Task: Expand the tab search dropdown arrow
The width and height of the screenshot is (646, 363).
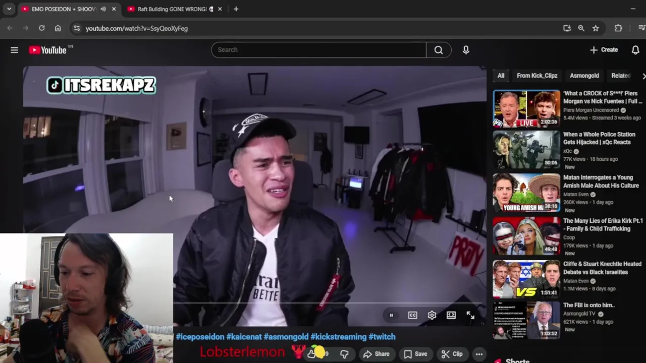Action: [x=9, y=9]
